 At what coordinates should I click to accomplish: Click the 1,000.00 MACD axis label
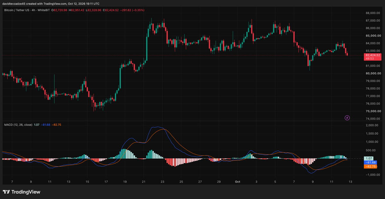click(x=372, y=142)
